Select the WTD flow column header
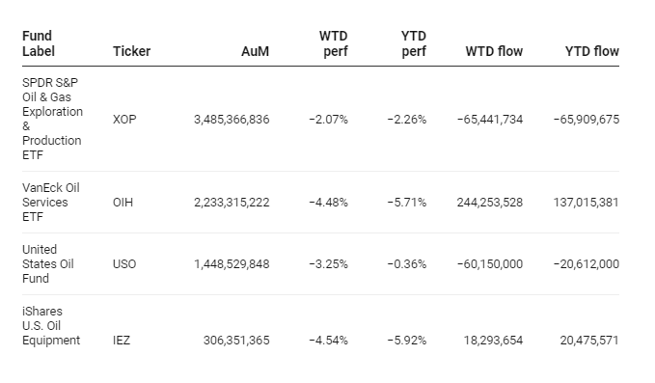The width and height of the screenshot is (655, 383). coord(494,51)
